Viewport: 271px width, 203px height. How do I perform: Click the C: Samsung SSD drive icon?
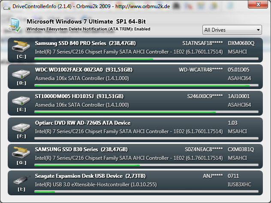21,46
